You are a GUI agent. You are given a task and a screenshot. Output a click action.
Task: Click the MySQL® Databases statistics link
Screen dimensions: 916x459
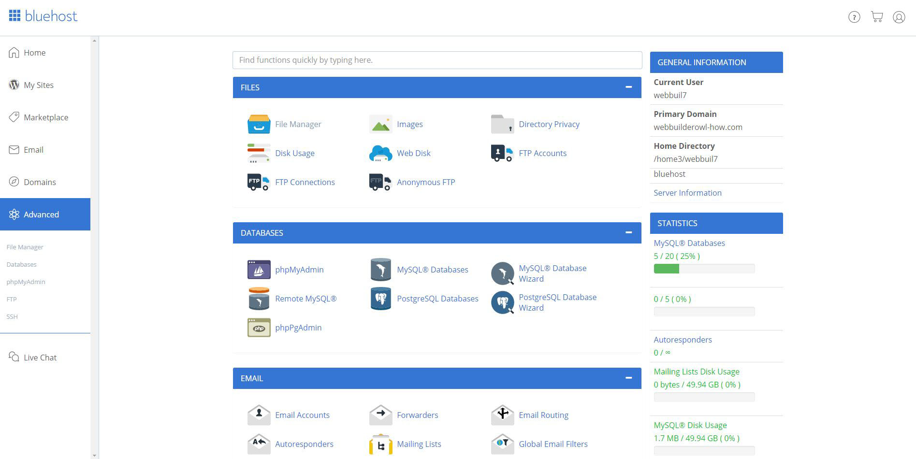(689, 243)
